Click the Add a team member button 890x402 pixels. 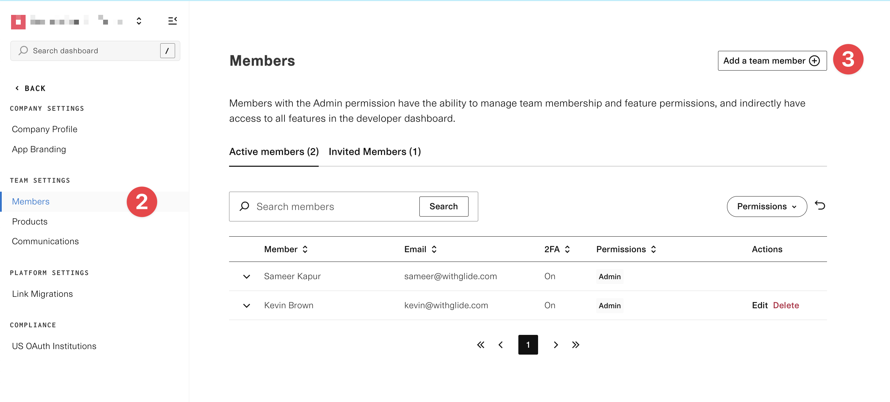point(772,61)
